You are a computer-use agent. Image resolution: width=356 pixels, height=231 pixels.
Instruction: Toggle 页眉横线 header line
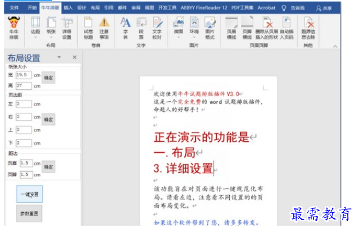231,28
